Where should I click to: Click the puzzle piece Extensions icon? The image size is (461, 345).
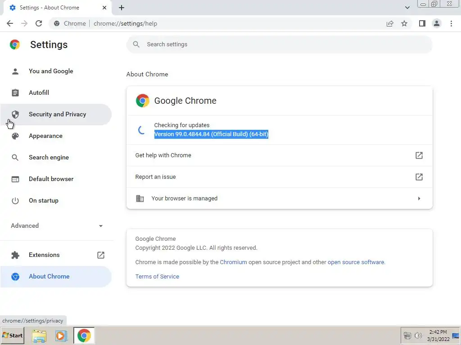coord(15,255)
